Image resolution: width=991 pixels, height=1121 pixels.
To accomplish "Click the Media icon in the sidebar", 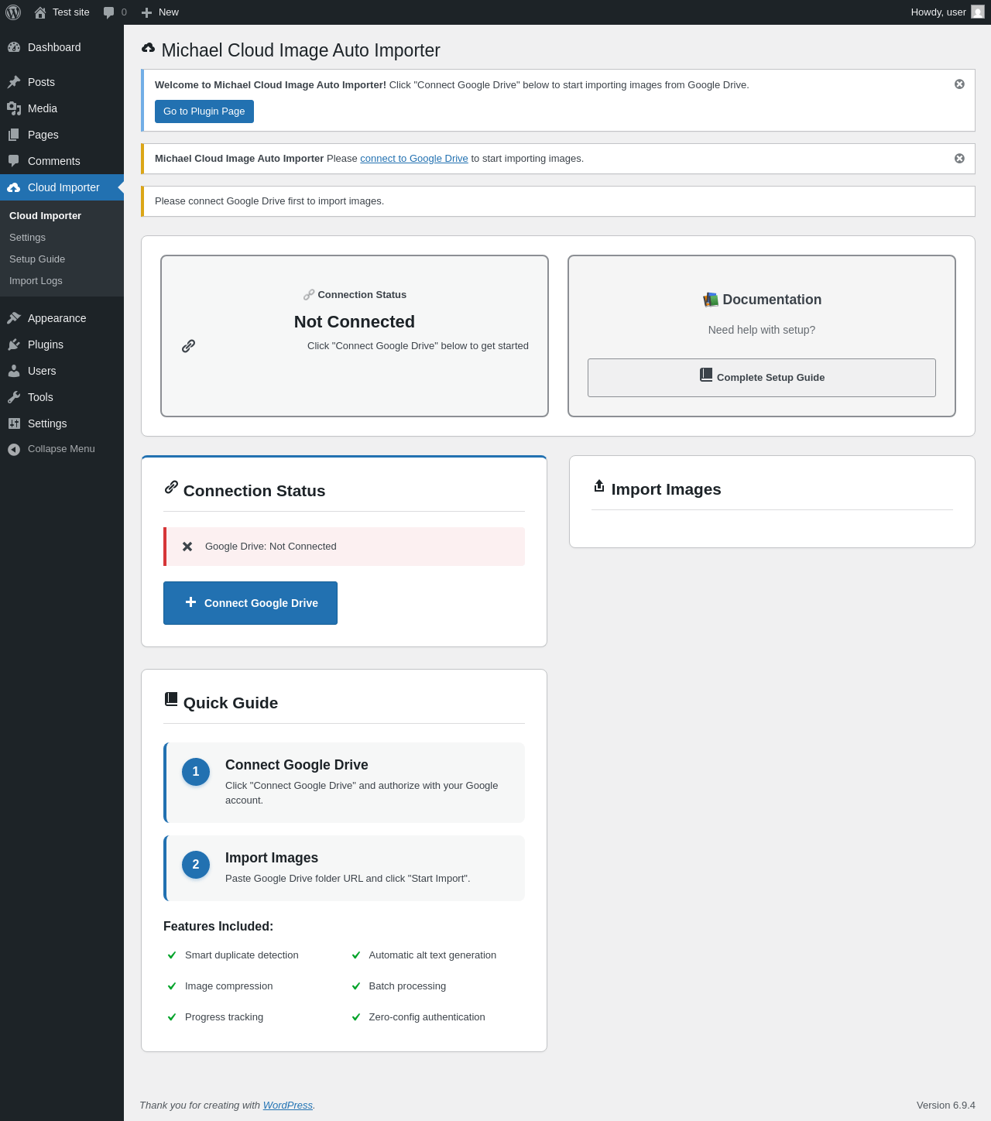I will (14, 108).
